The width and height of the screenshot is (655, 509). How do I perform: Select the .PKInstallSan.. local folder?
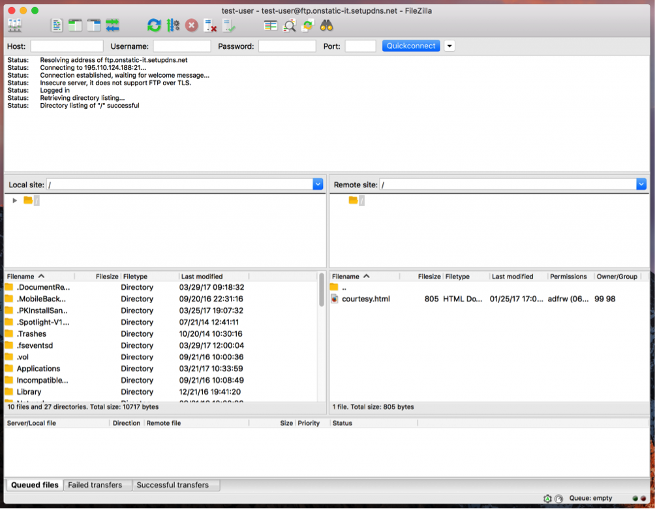pos(160,311)
